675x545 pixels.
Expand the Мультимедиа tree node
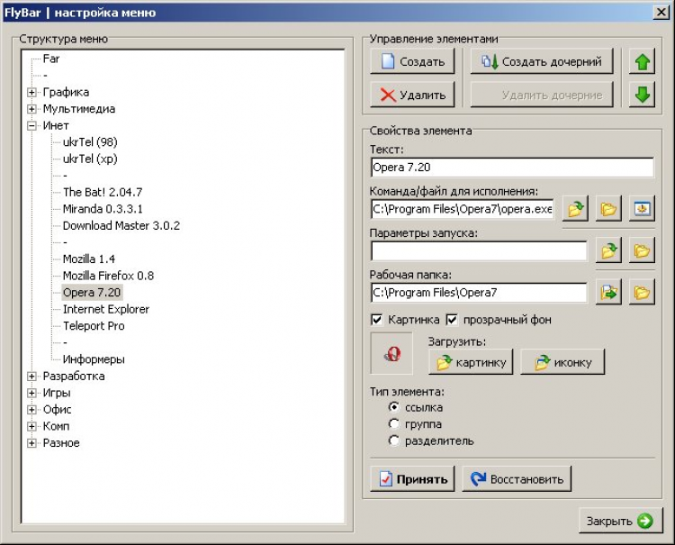31,109
